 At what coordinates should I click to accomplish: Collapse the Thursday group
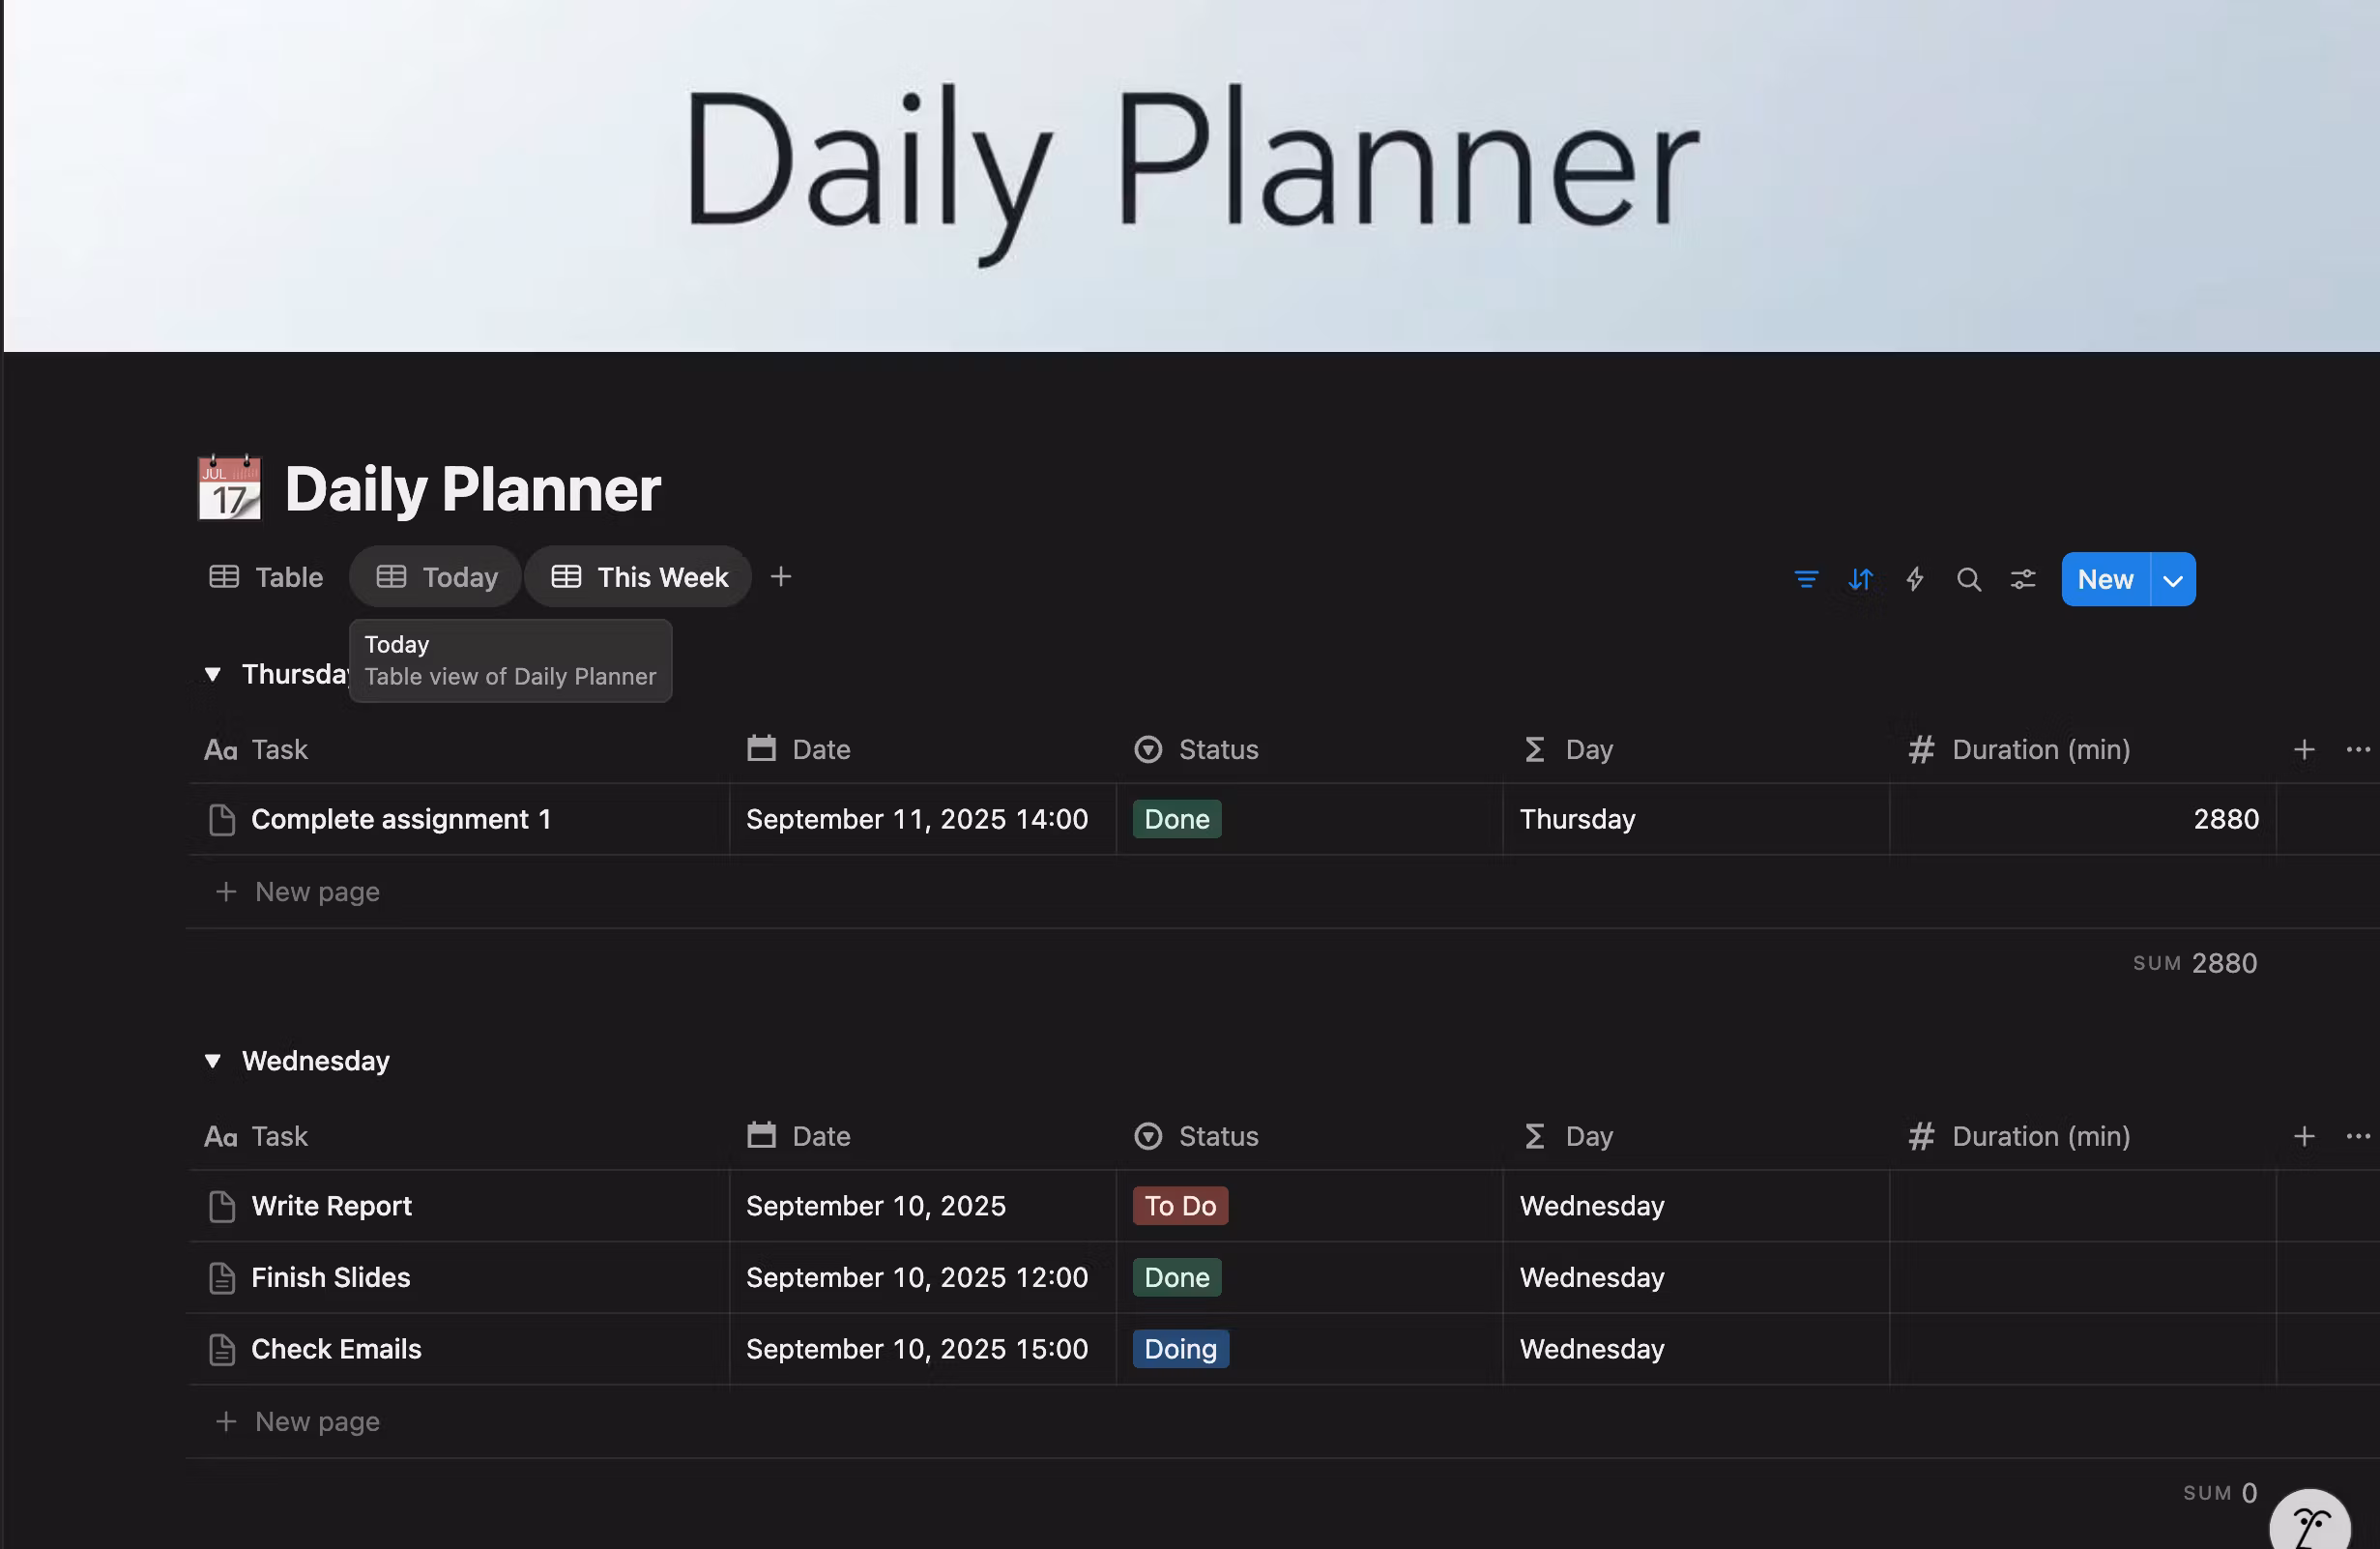pyautogui.click(x=212, y=674)
